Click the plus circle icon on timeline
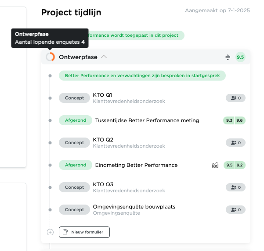Screen dimensions: 264x251 50,232
